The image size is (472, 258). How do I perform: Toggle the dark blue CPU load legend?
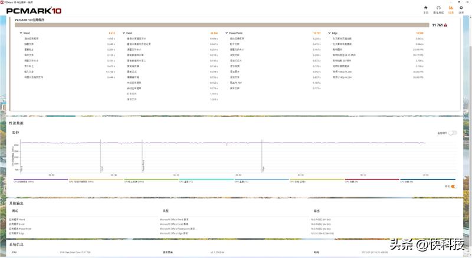tap(428, 181)
